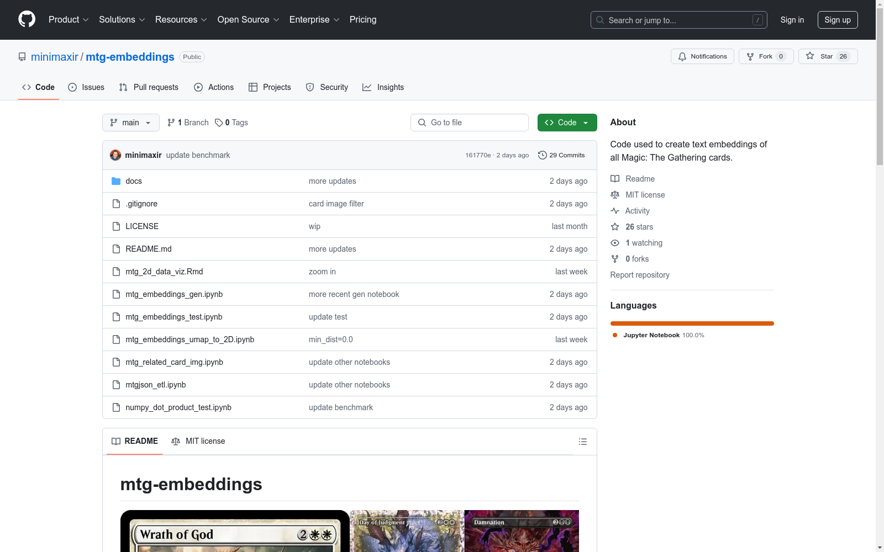Screen dimensions: 884x552
Task: Click the Sign up button
Action: [838, 20]
